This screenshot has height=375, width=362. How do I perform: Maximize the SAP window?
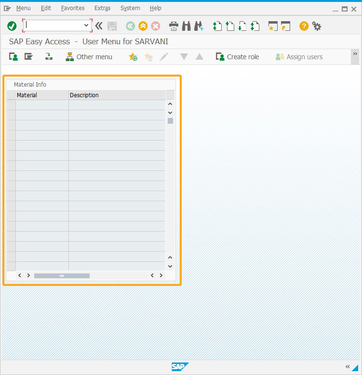[345, 9]
